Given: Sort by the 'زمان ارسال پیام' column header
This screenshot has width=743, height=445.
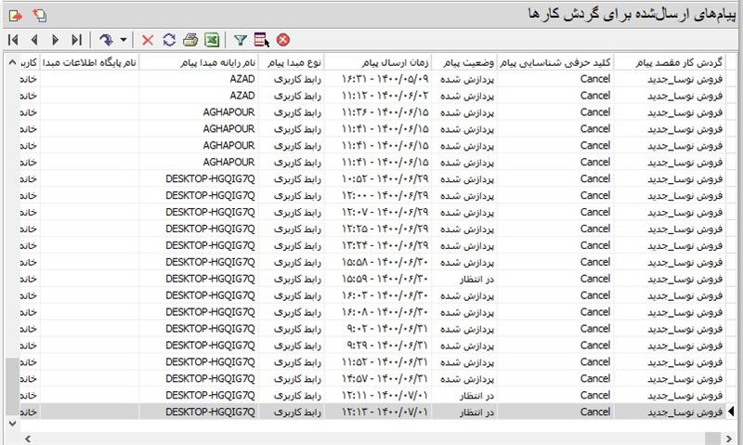Looking at the screenshot, I should click(379, 62).
